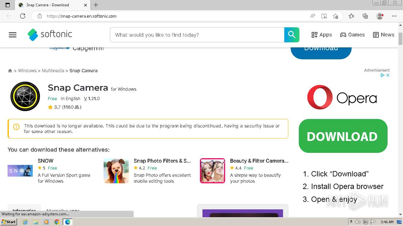Viewport: 403px width, 226px height.
Task: Open media player taskbar icon
Action: 46,222
